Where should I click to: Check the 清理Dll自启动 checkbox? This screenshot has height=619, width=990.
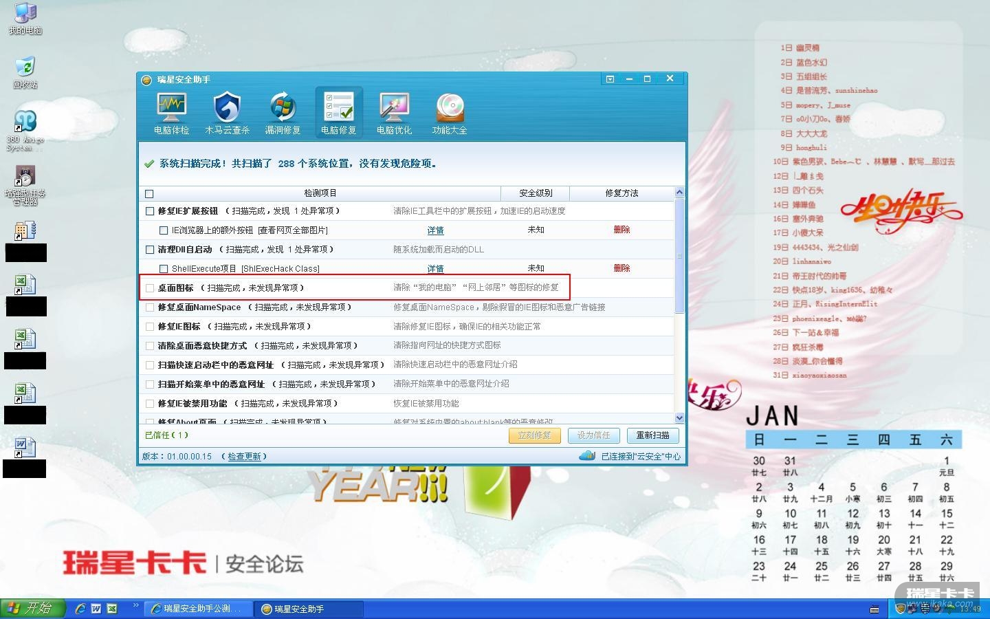point(150,250)
